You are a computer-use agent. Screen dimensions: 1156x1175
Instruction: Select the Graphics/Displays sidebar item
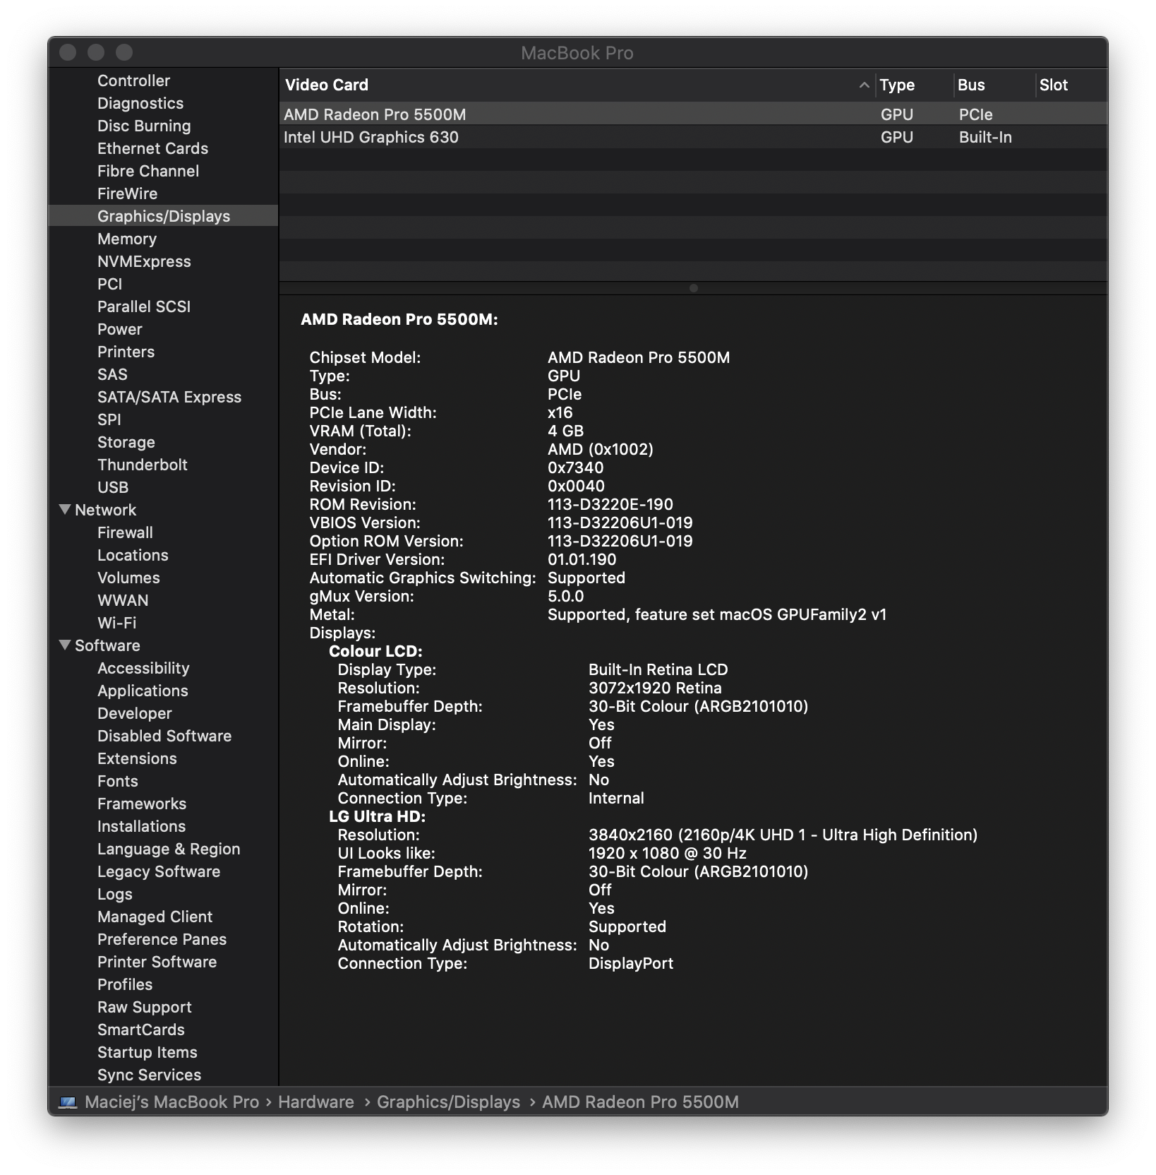pos(164,216)
